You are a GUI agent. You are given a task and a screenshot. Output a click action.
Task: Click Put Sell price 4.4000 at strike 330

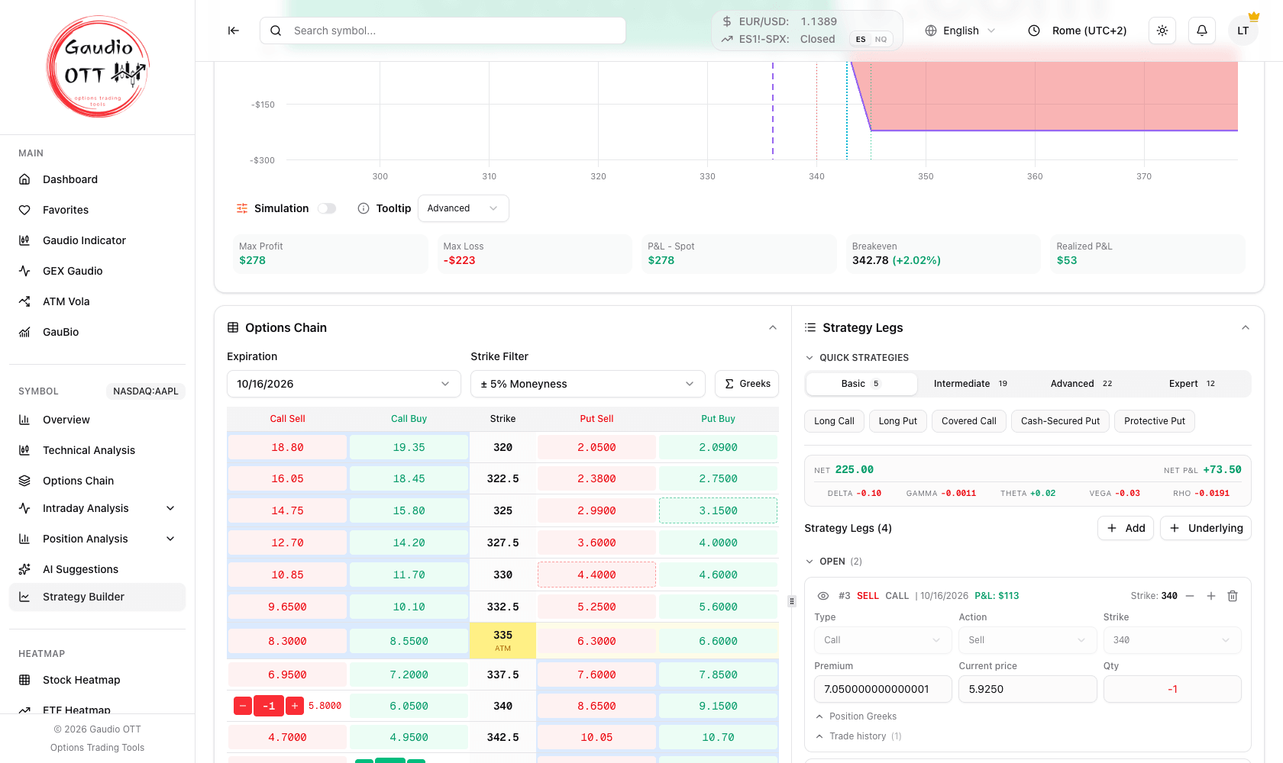pos(596,575)
